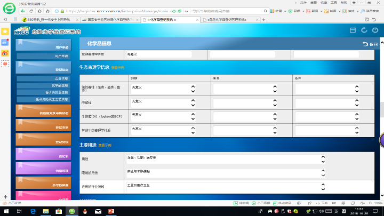Click the 返回 back button
This screenshot has width=384, height=216.
[x=370, y=44]
